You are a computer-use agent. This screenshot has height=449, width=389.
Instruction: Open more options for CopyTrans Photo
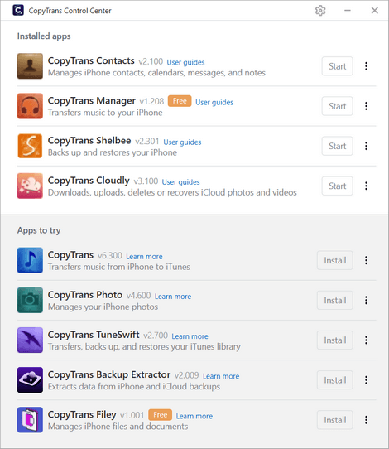[x=366, y=300]
